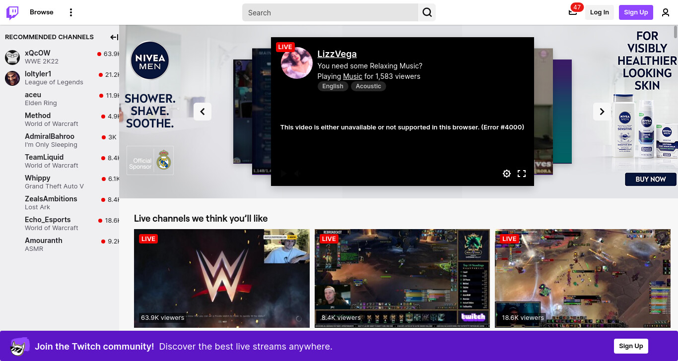
Task: Open xQcOW channel in sidebar
Action: pos(60,57)
